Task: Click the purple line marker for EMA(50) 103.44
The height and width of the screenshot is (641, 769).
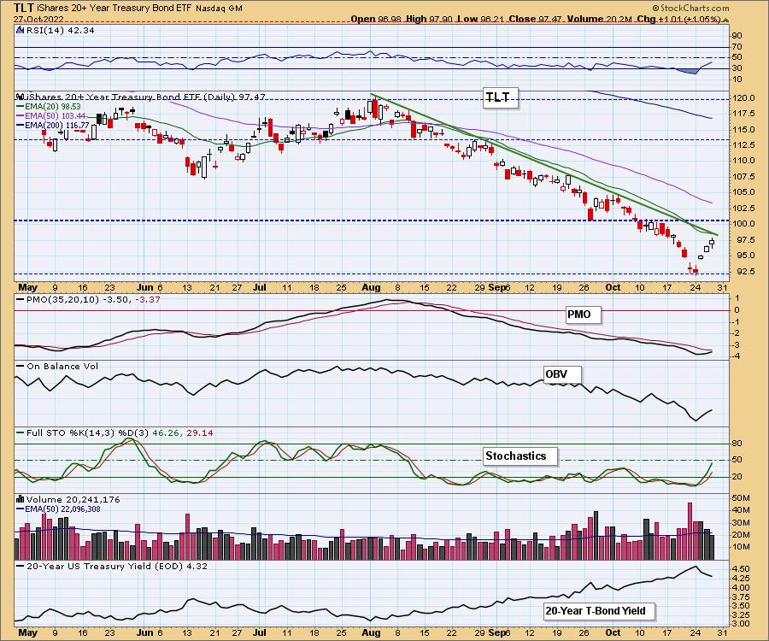Action: click(20, 115)
